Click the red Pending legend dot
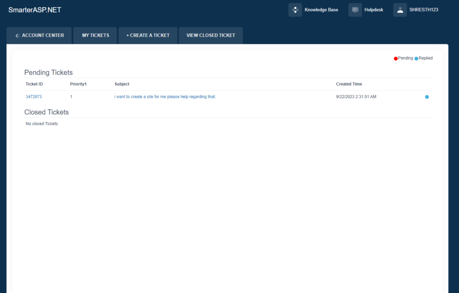Screen dimensions: 459x293 pyautogui.click(x=396, y=59)
